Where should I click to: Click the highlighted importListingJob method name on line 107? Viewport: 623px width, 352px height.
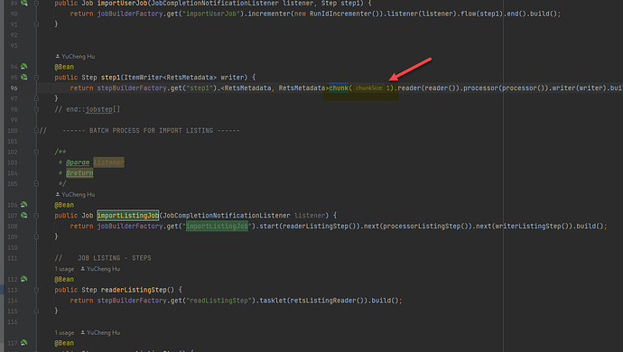[x=128, y=216]
